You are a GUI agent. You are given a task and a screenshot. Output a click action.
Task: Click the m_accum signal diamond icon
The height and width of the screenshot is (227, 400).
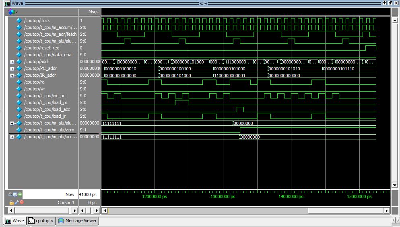pyautogui.click(x=19, y=27)
